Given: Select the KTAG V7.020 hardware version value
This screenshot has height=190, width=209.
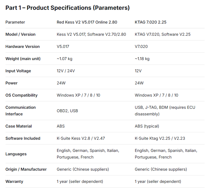Looking at the screenshot, I should coord(141,47).
